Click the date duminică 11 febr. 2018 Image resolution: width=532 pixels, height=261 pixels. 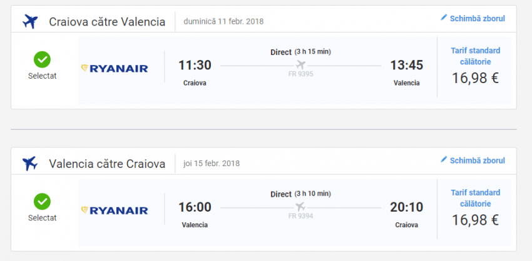tap(223, 22)
